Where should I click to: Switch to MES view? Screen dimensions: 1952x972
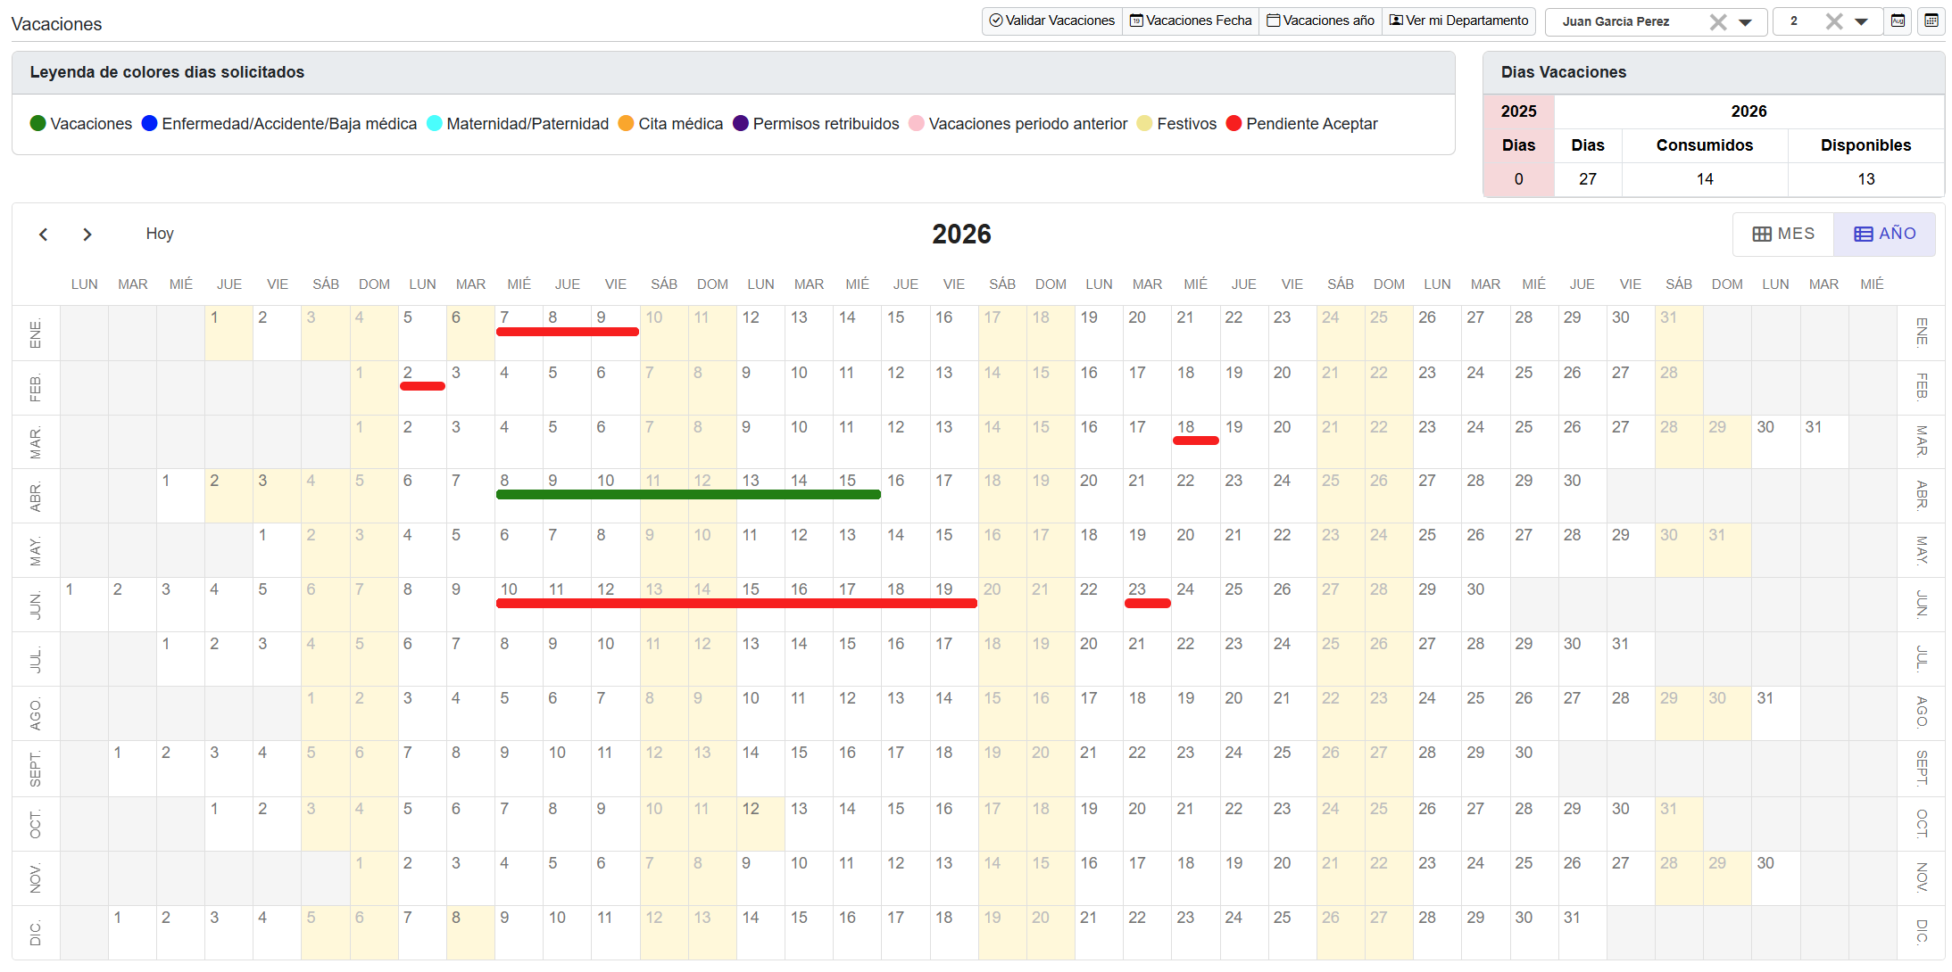[x=1783, y=234]
